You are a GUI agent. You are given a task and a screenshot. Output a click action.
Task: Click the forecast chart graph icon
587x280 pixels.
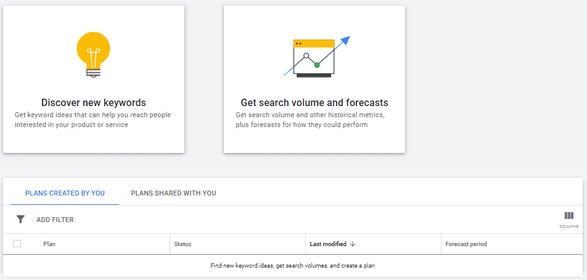coord(316,57)
